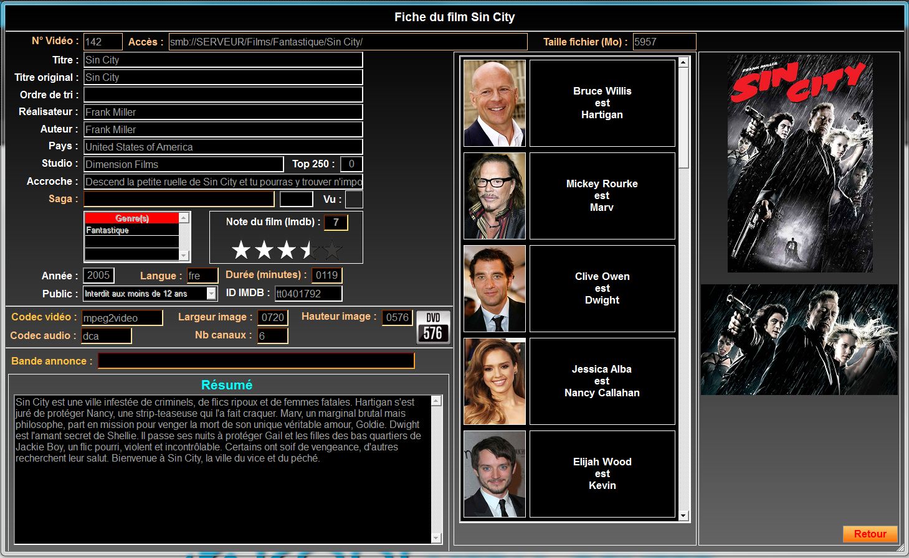Click the Bande annonce input field
This screenshot has width=909, height=558.
256,361
